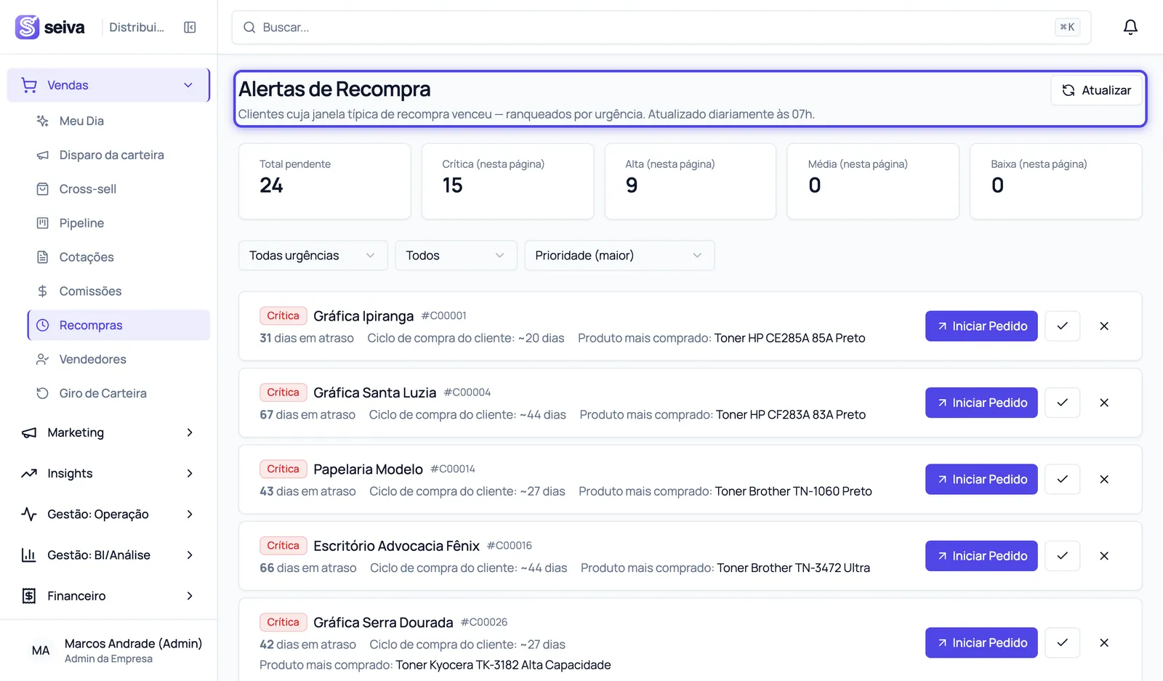Screen dimensions: 1163x681
Task: Dismiss the Gráfica Santa Luzia alert
Action: click(x=1104, y=403)
